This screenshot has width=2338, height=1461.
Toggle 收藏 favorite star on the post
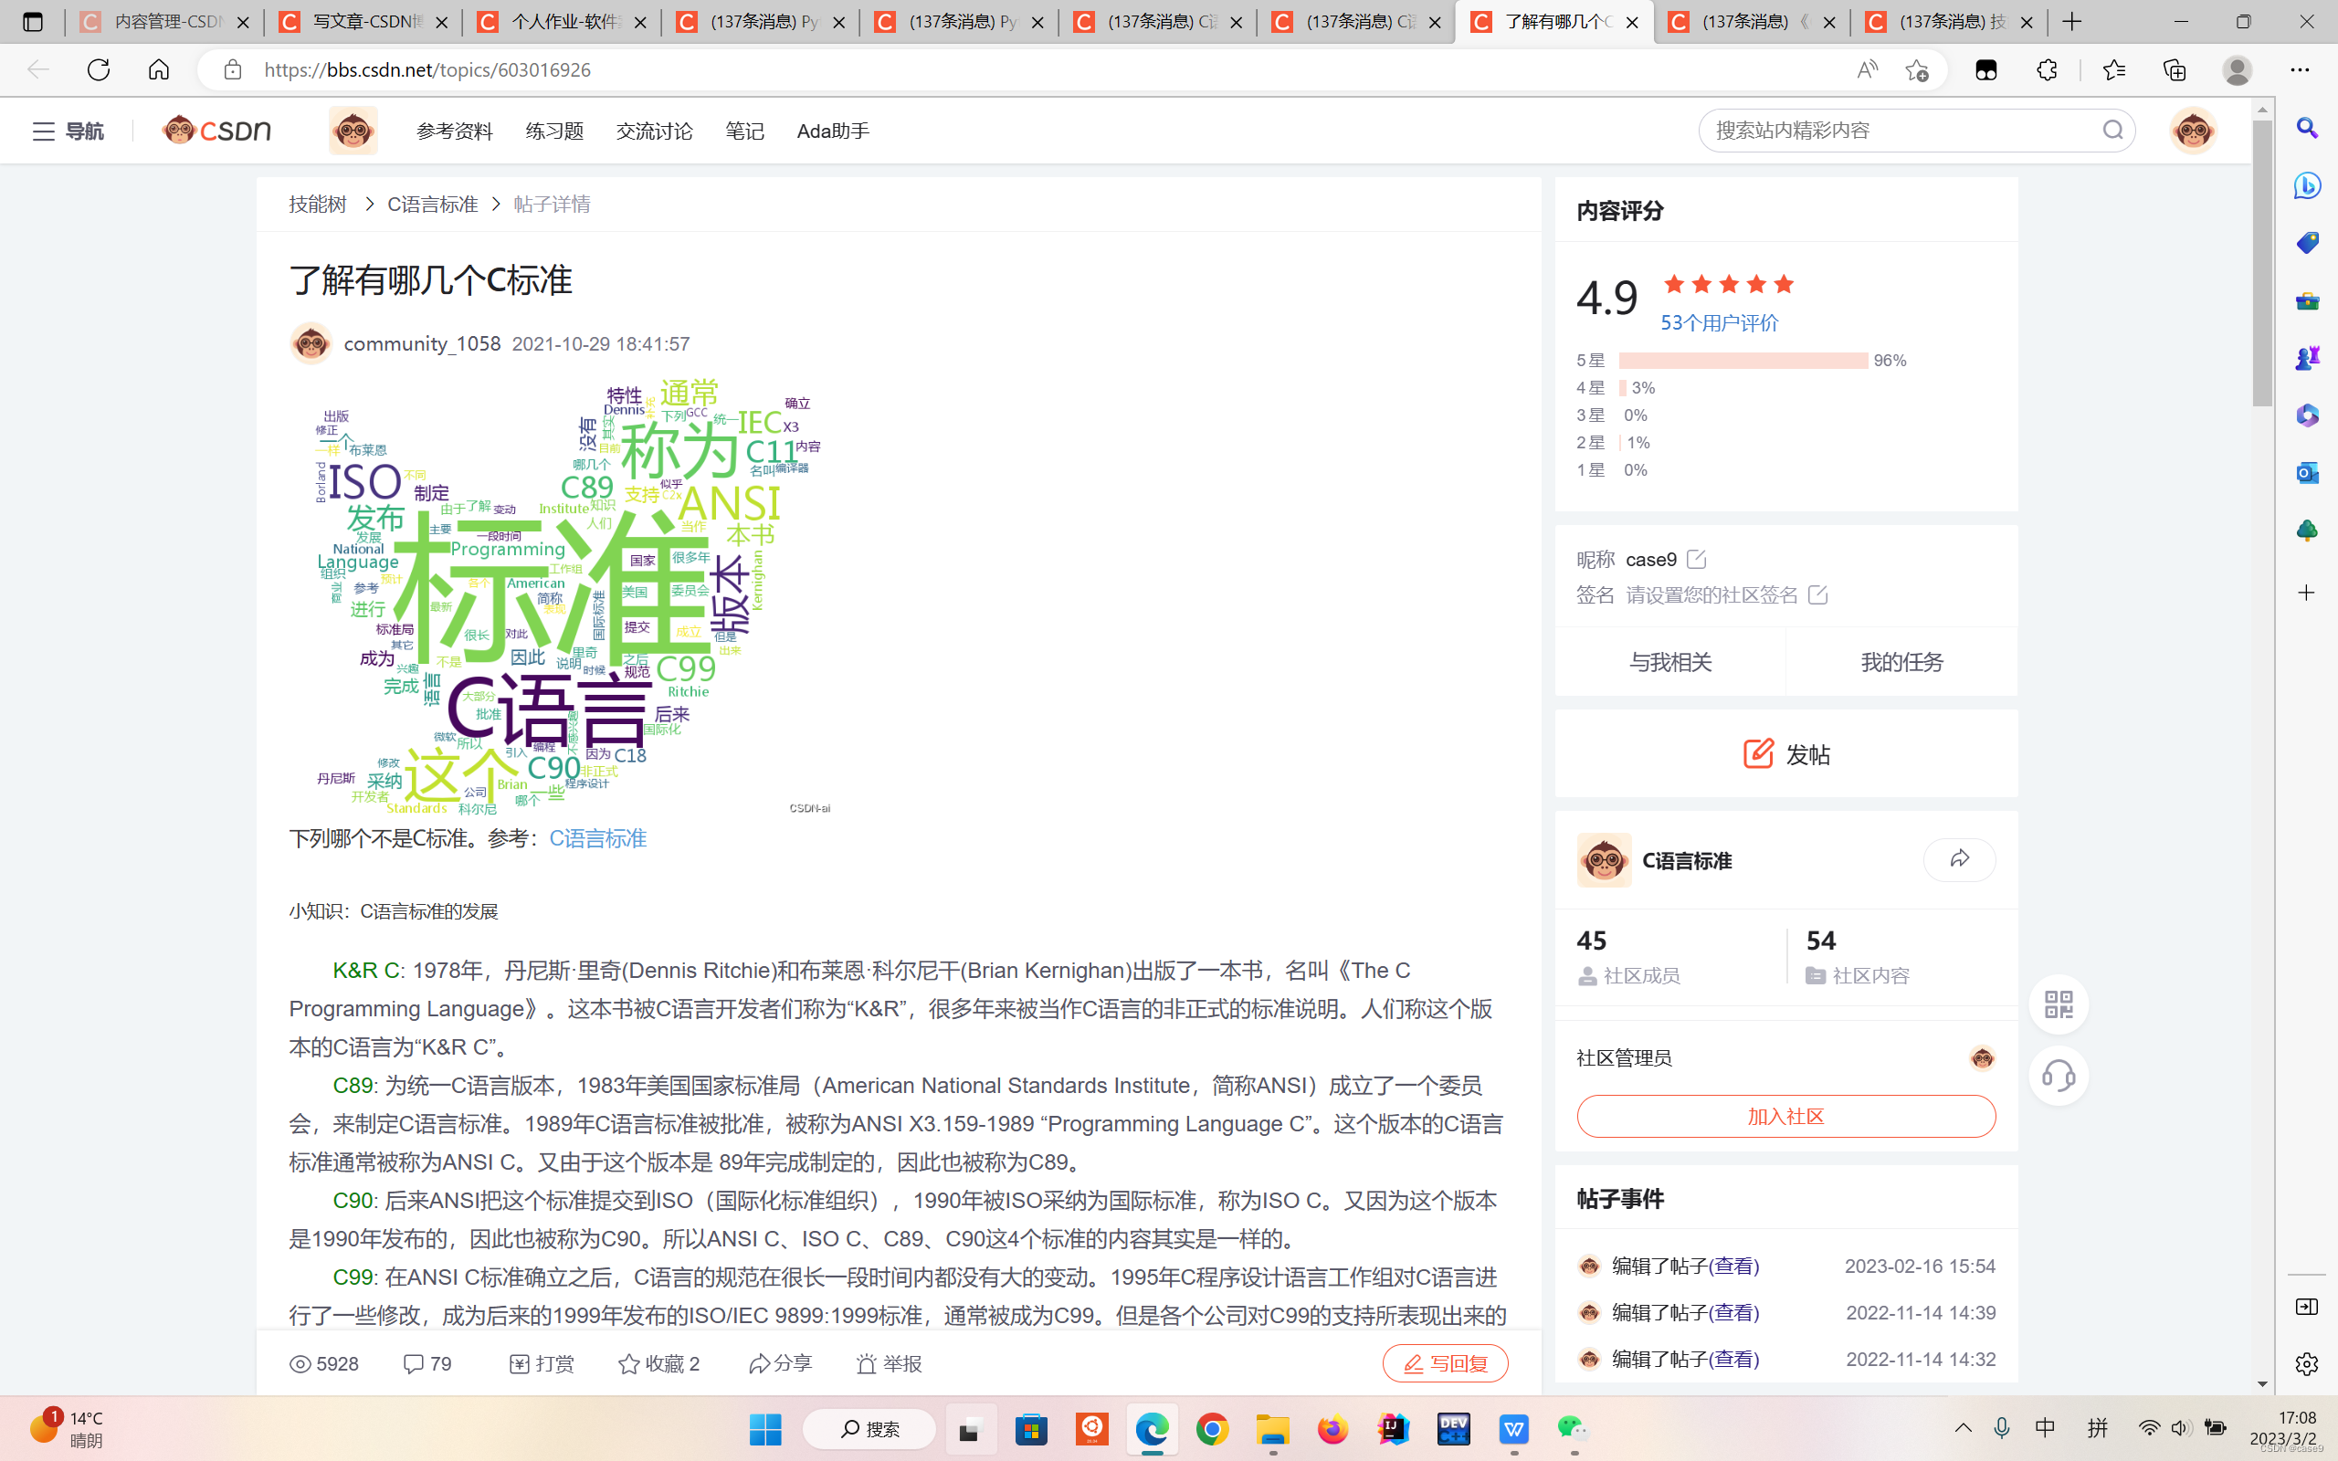click(629, 1363)
